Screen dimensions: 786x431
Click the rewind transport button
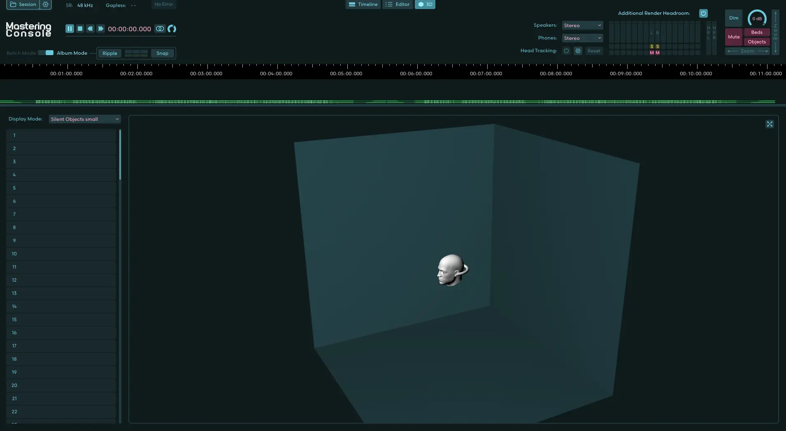90,29
